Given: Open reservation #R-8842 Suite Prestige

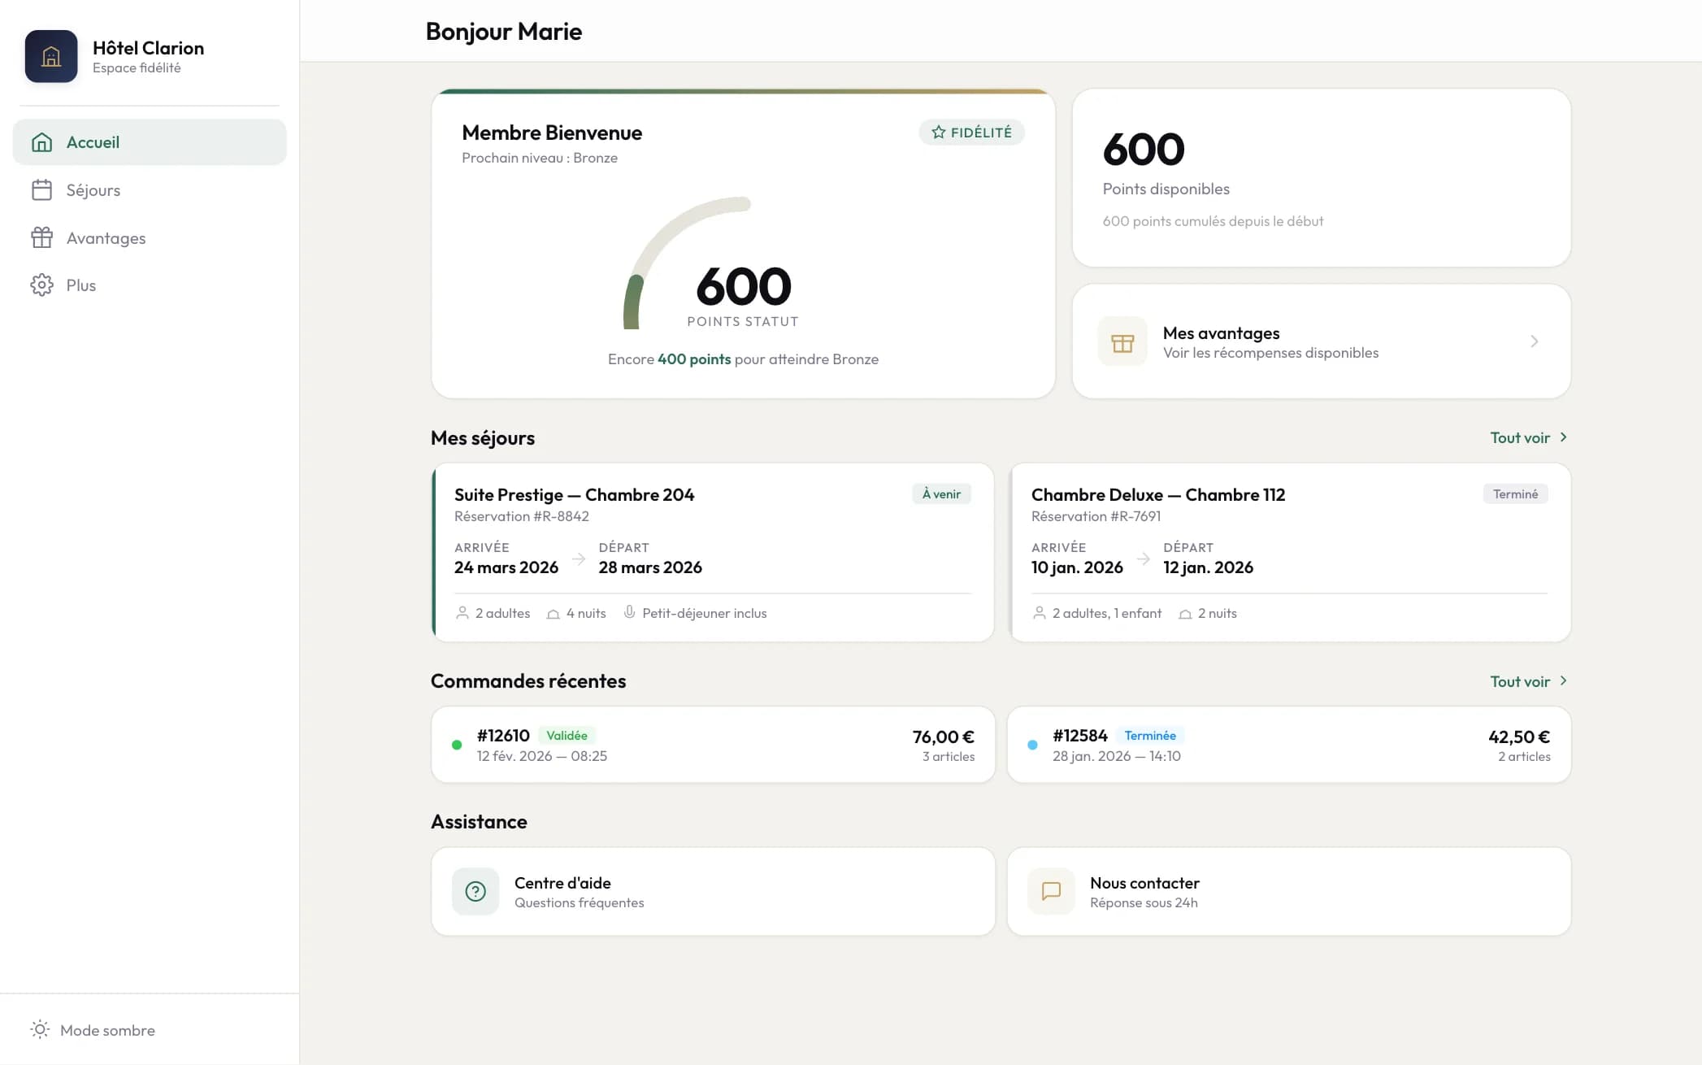Looking at the screenshot, I should click(712, 553).
